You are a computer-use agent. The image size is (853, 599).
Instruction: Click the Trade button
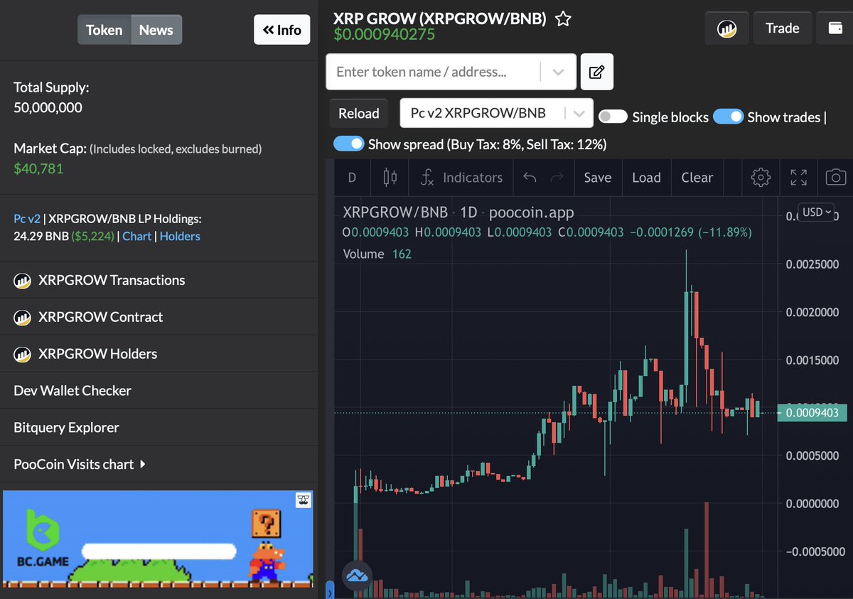(782, 28)
